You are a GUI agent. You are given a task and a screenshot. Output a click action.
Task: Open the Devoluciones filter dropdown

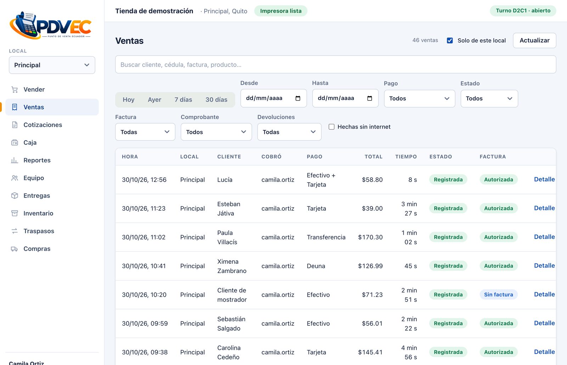[x=290, y=132]
